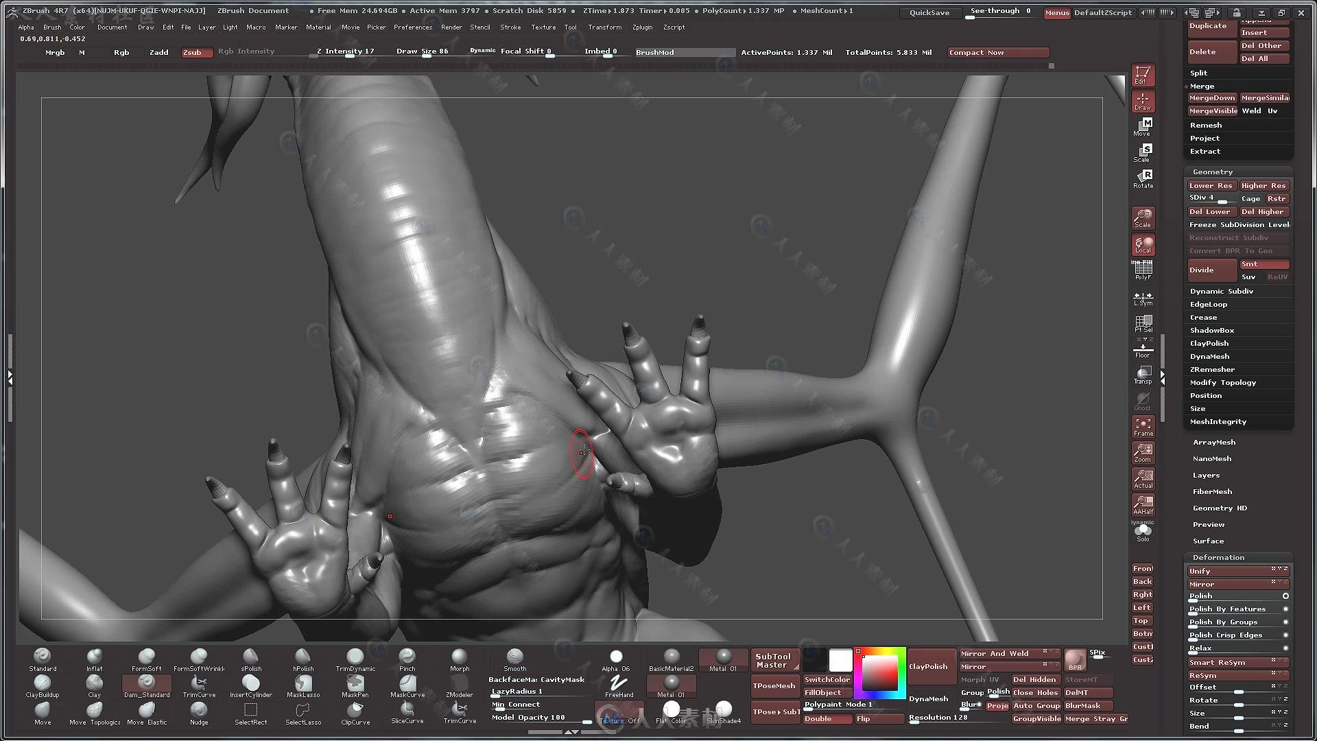
Task: Select the sPolish brush
Action: coord(251,660)
